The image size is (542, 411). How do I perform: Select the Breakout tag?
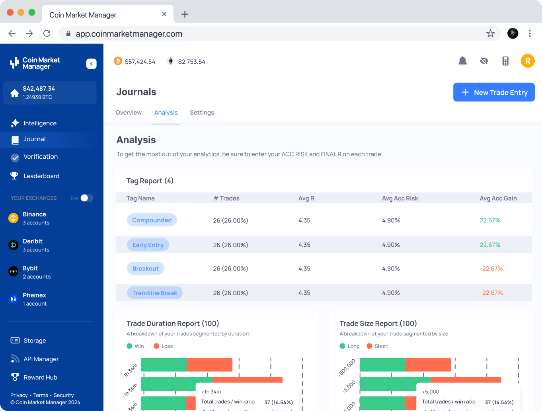point(146,269)
